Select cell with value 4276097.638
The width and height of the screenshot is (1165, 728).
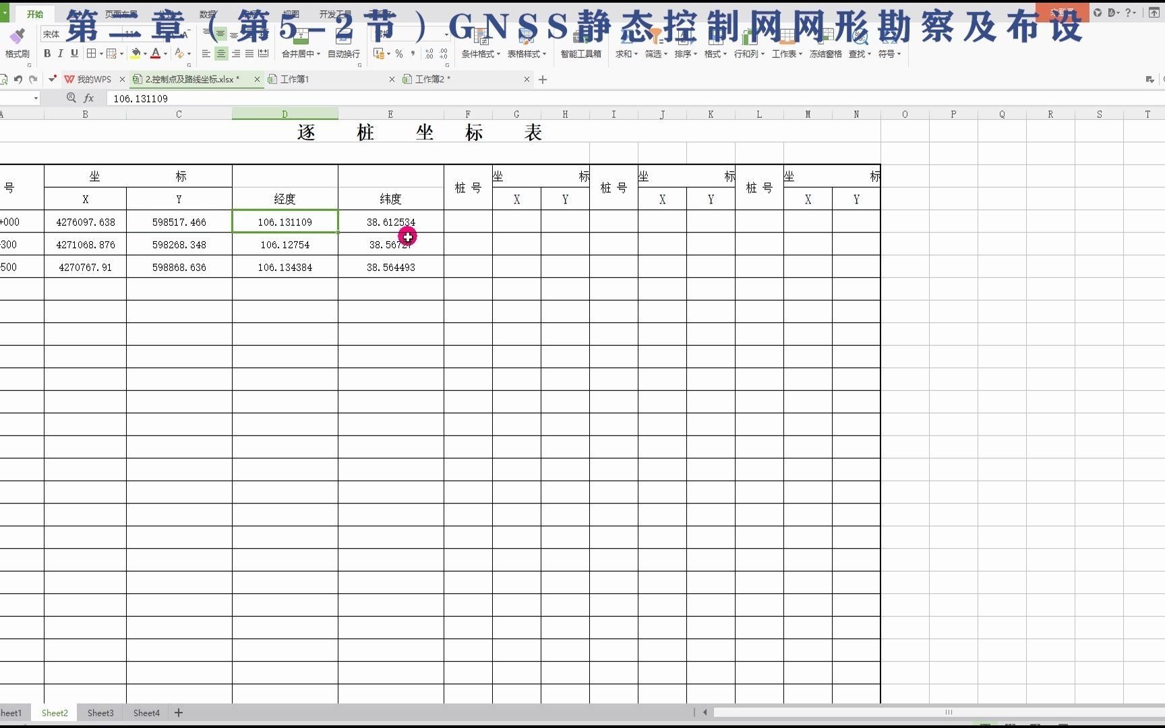click(86, 222)
